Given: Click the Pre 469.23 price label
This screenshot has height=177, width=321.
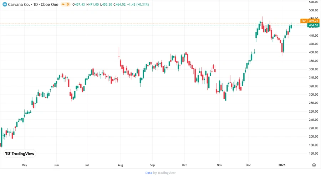Looking at the screenshot, I should pyautogui.click(x=310, y=21).
